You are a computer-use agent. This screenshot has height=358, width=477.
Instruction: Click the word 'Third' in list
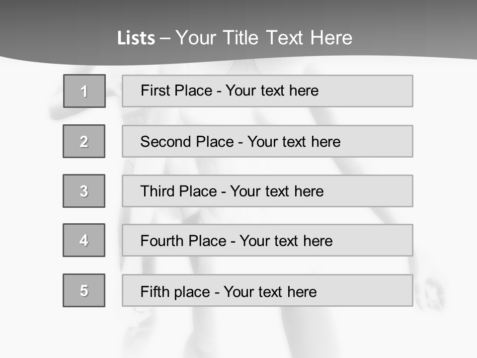tap(157, 191)
